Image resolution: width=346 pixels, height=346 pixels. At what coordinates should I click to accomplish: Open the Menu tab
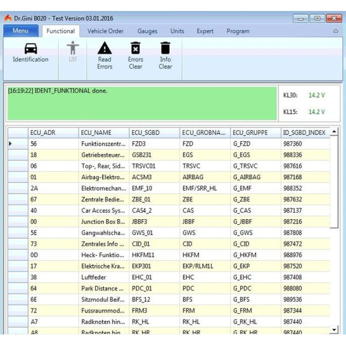20,31
